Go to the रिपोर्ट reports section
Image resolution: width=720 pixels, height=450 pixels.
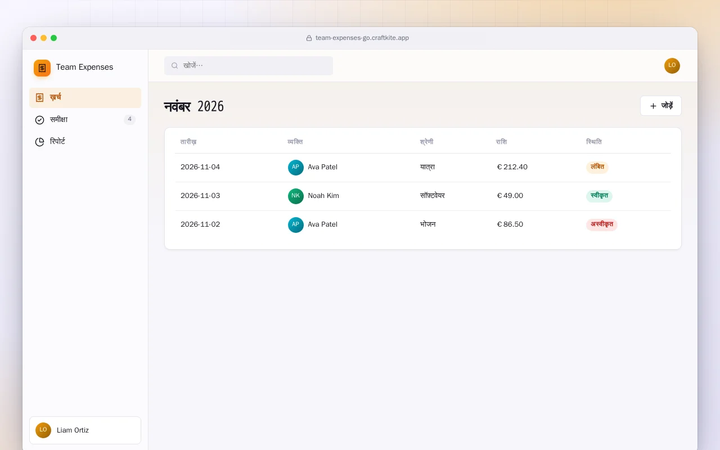(85, 142)
